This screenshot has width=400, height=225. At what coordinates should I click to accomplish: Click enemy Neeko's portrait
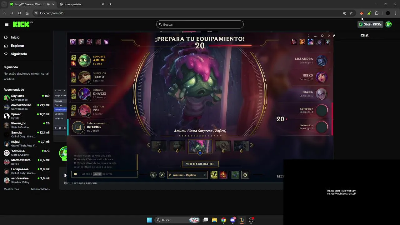coord(322,77)
